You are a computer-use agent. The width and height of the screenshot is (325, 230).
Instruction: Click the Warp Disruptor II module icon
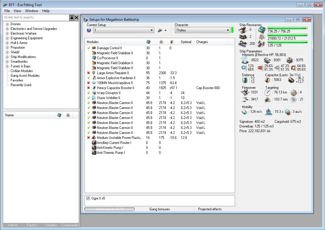(94, 93)
